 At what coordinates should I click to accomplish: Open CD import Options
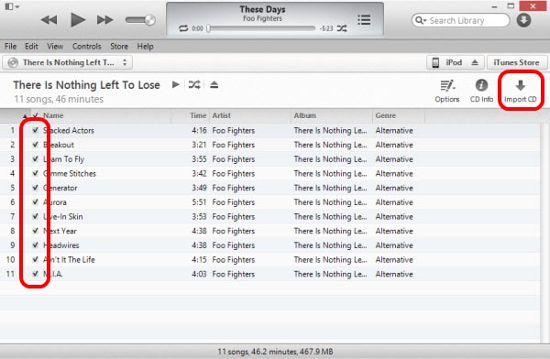click(x=447, y=92)
